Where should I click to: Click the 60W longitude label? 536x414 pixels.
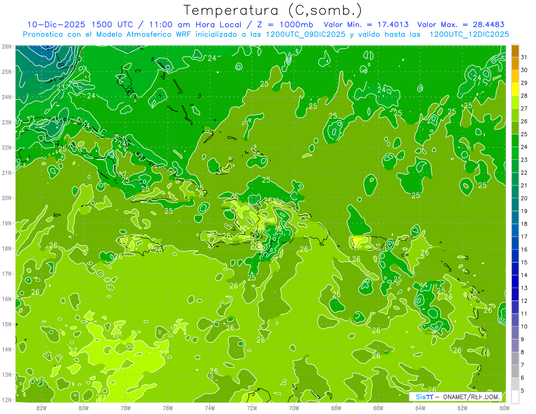click(x=504, y=408)
